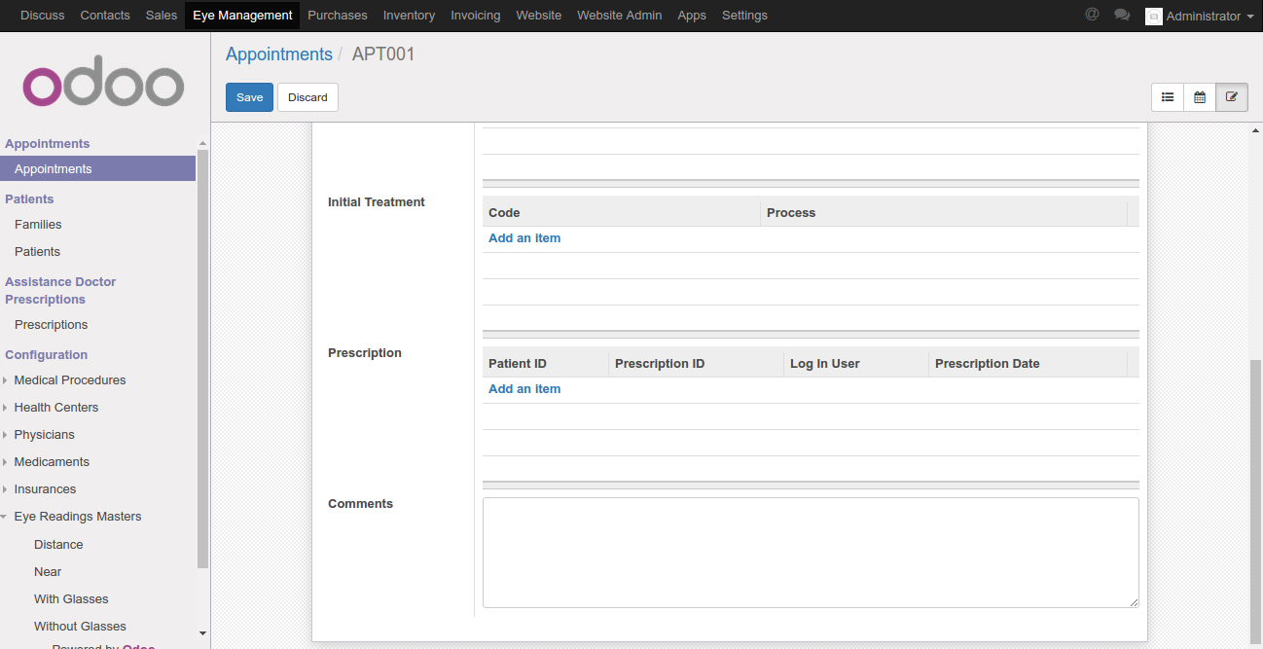1263x649 pixels.
Task: Click into the Comments text area
Action: click(x=811, y=553)
